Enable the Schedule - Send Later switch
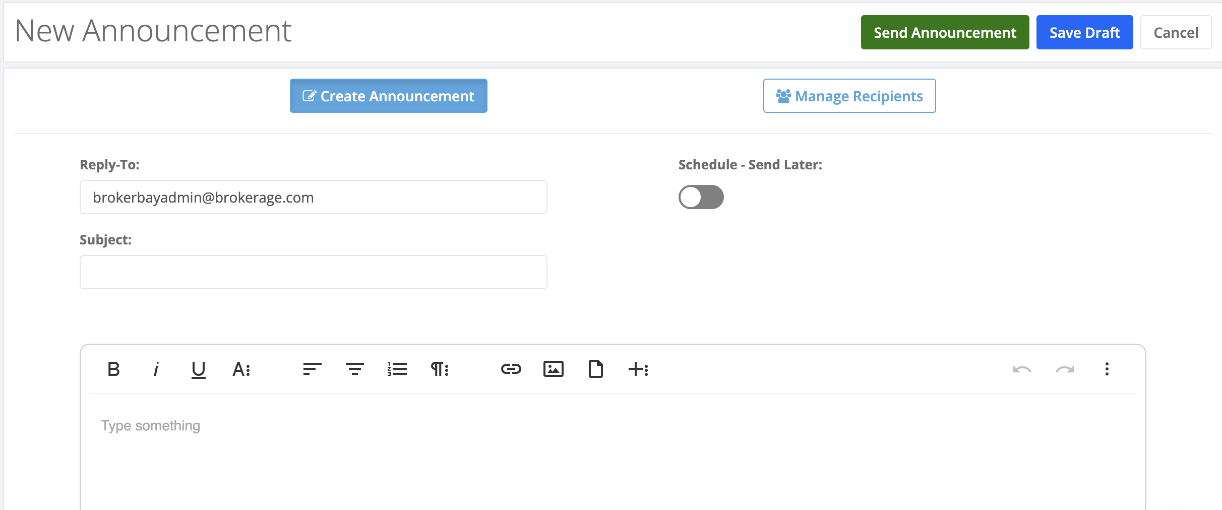Screen dimensions: 1222x510 pos(701,197)
